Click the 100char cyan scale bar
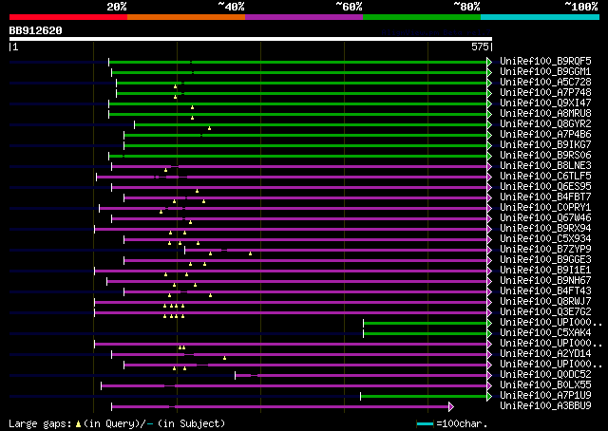The width and height of the screenshot is (608, 431). click(425, 424)
